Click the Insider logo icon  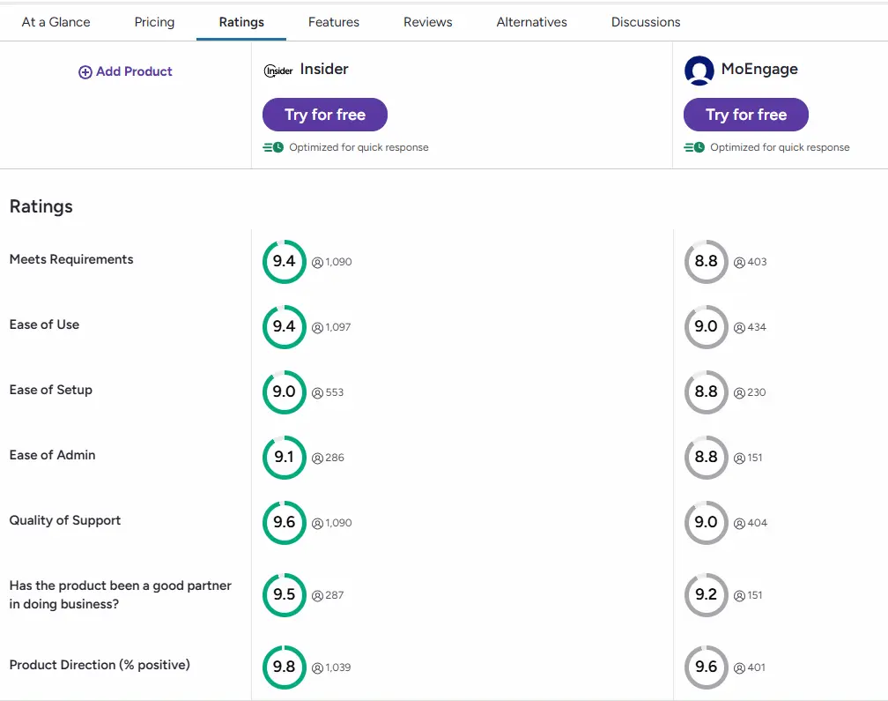click(278, 71)
